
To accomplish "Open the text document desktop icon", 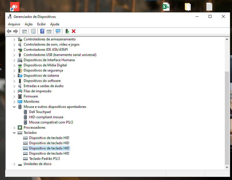I will tap(209, 7).
